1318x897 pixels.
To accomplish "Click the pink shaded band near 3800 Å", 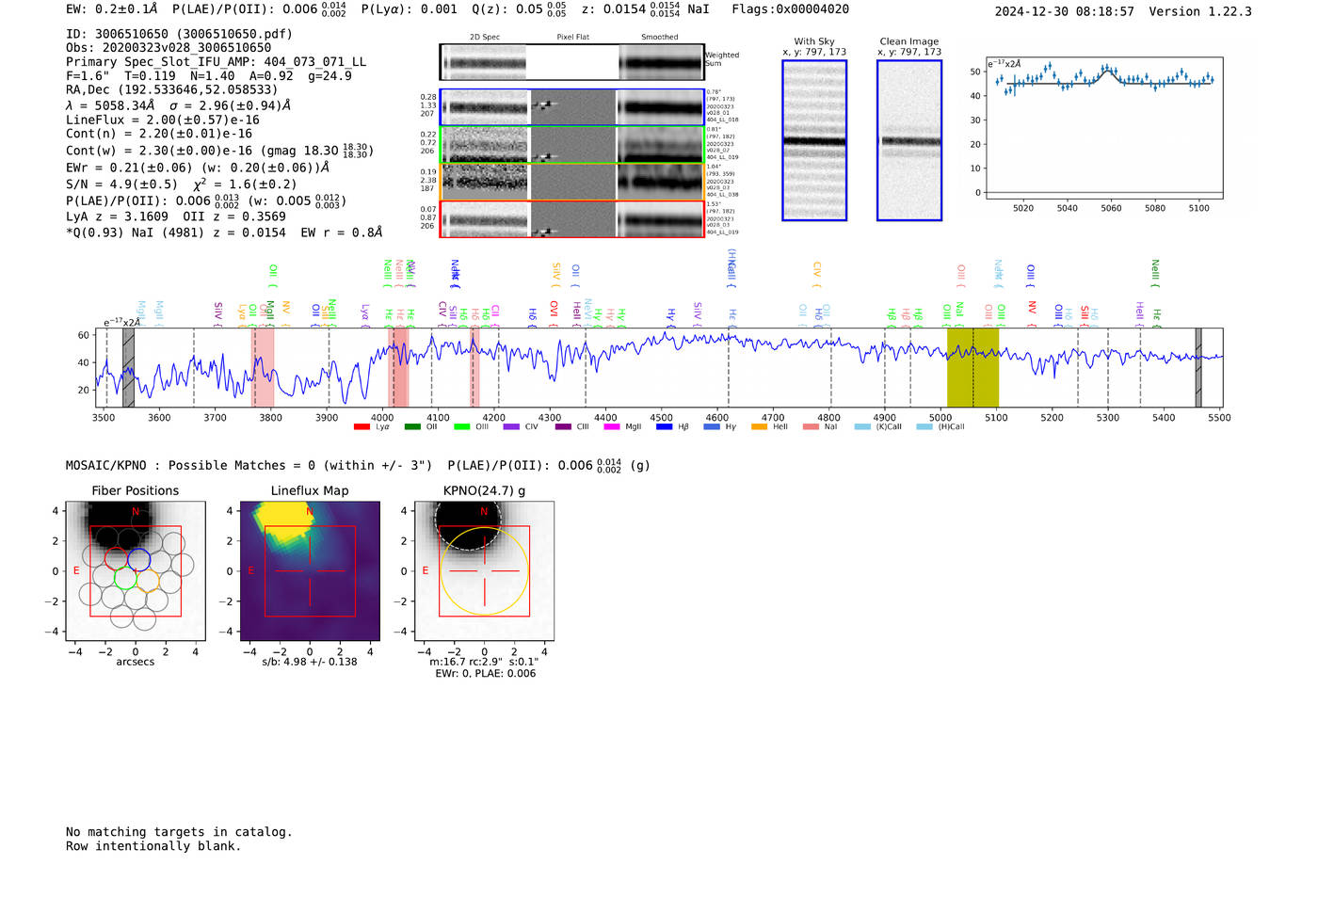I will 263,367.
